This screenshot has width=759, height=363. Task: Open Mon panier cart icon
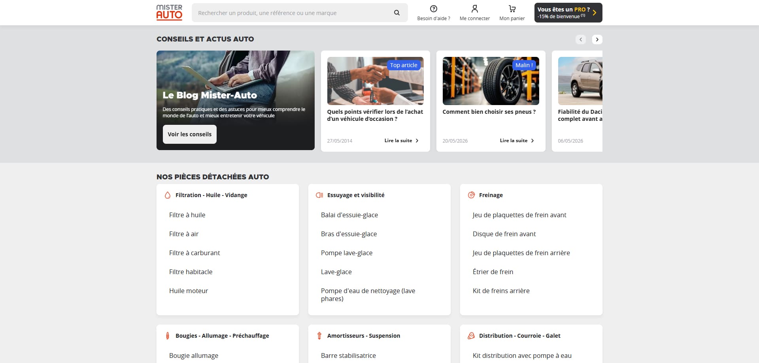512,9
